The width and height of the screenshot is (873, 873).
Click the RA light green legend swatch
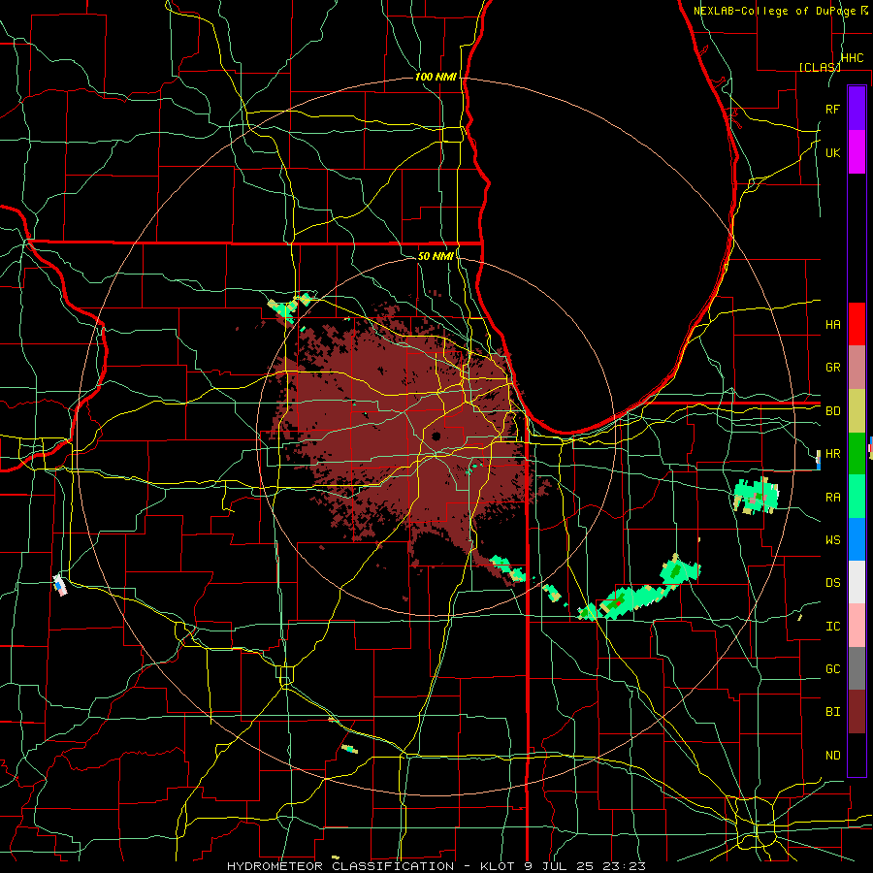[x=857, y=497]
